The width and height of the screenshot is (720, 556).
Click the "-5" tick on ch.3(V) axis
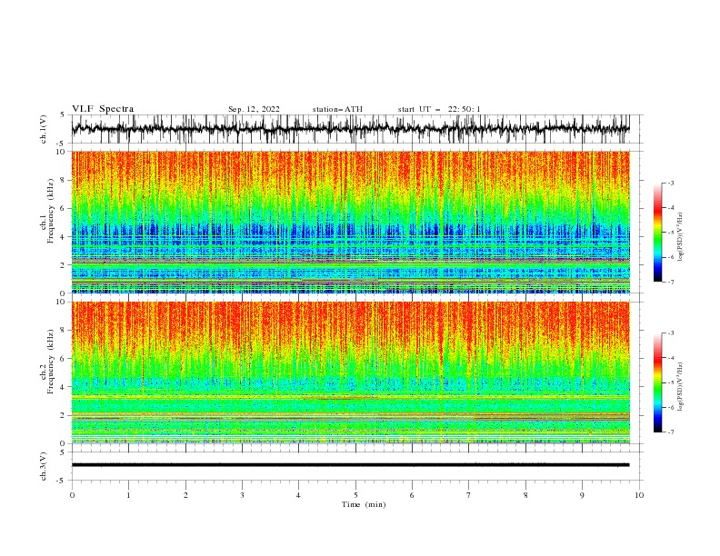click(61, 481)
